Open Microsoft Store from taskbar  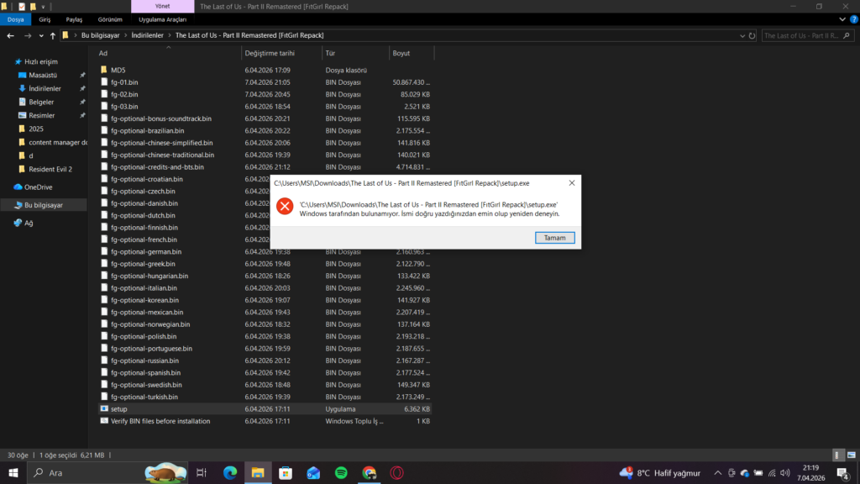click(x=286, y=472)
